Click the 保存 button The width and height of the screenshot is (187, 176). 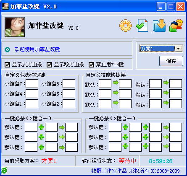(x=171, y=61)
